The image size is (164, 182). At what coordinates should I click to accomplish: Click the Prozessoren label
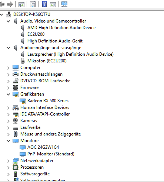coord(32,167)
